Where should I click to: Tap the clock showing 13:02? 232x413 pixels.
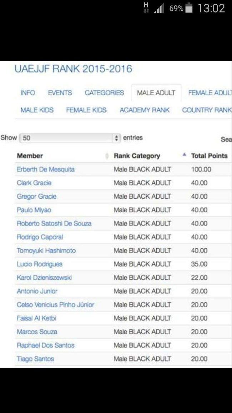pos(211,8)
